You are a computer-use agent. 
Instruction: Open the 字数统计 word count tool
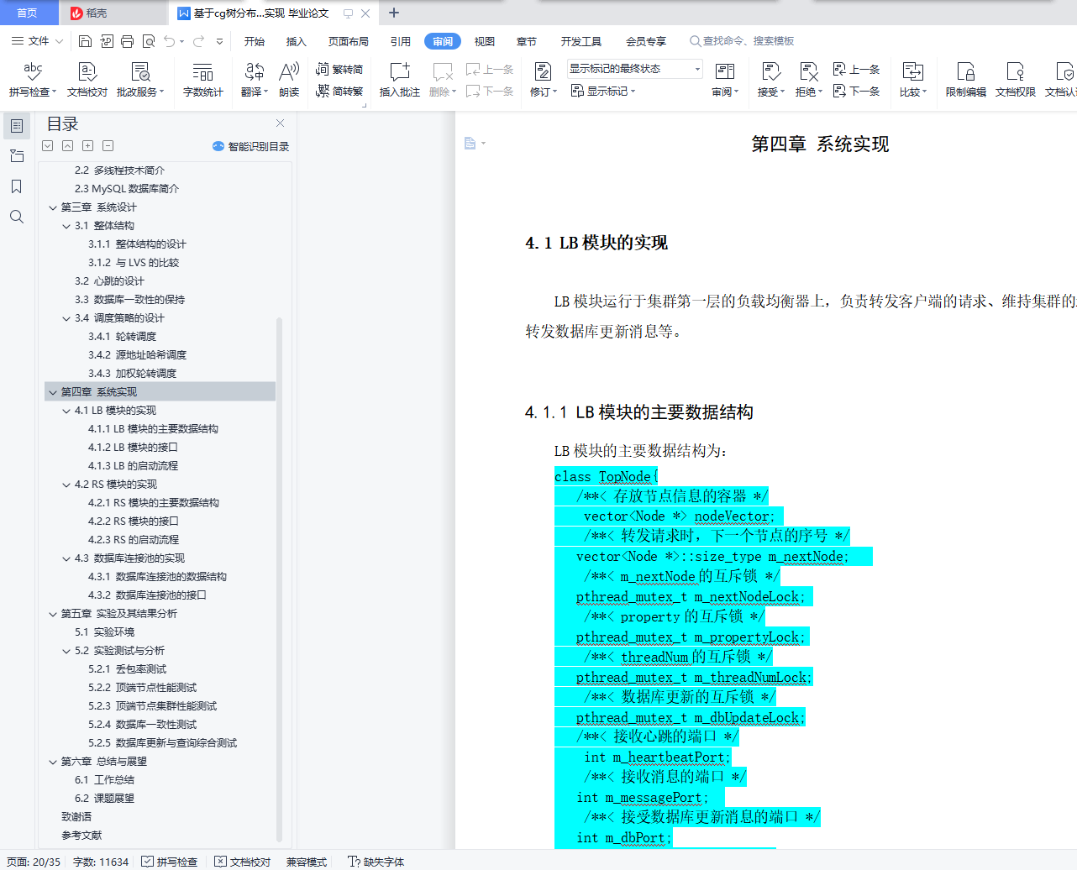coord(203,80)
